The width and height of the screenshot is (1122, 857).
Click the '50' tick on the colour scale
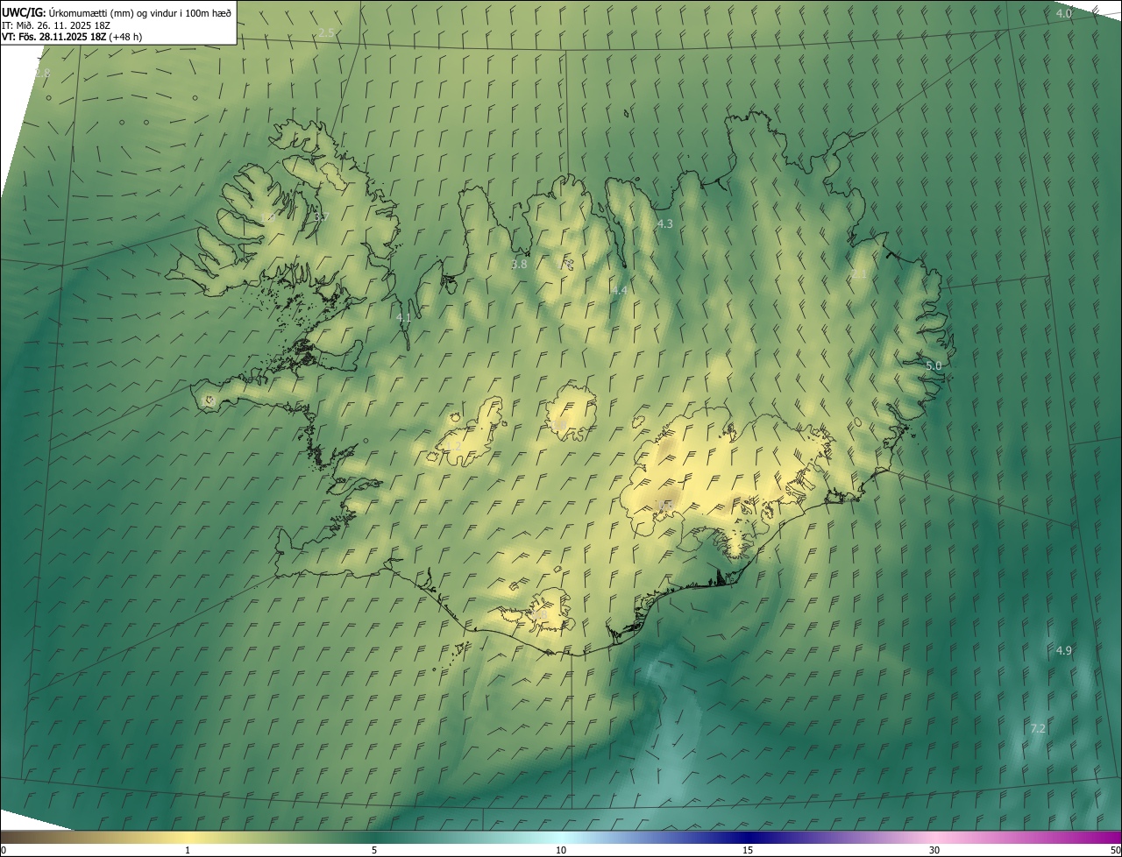pyautogui.click(x=1115, y=850)
